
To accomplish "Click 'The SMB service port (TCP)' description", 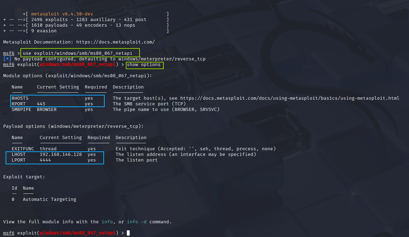I will (x=149, y=104).
